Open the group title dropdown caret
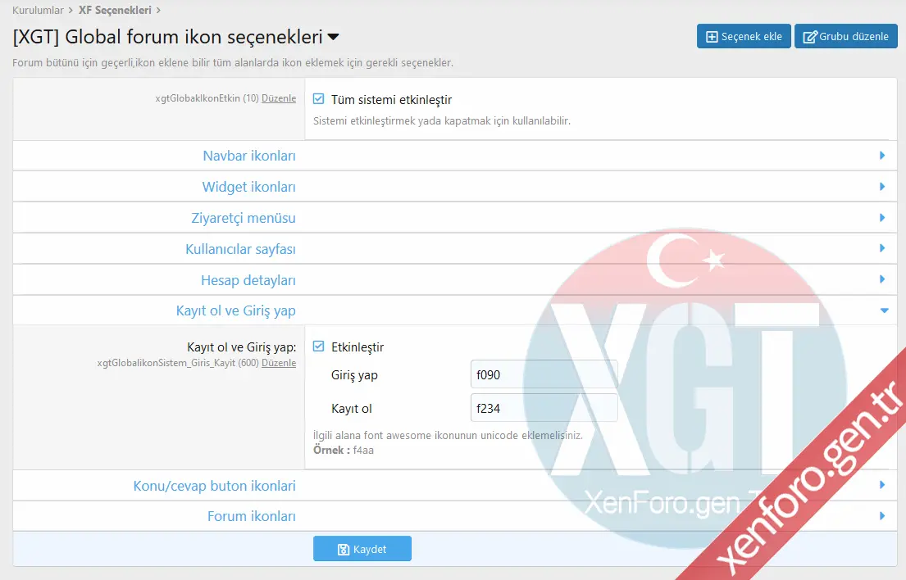The width and height of the screenshot is (906, 580). coord(334,38)
